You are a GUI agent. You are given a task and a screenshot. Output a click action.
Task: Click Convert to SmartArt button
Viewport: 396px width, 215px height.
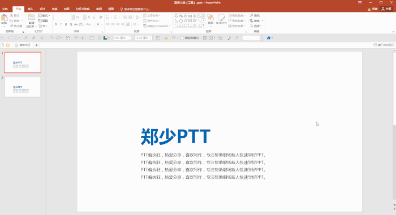[157, 26]
